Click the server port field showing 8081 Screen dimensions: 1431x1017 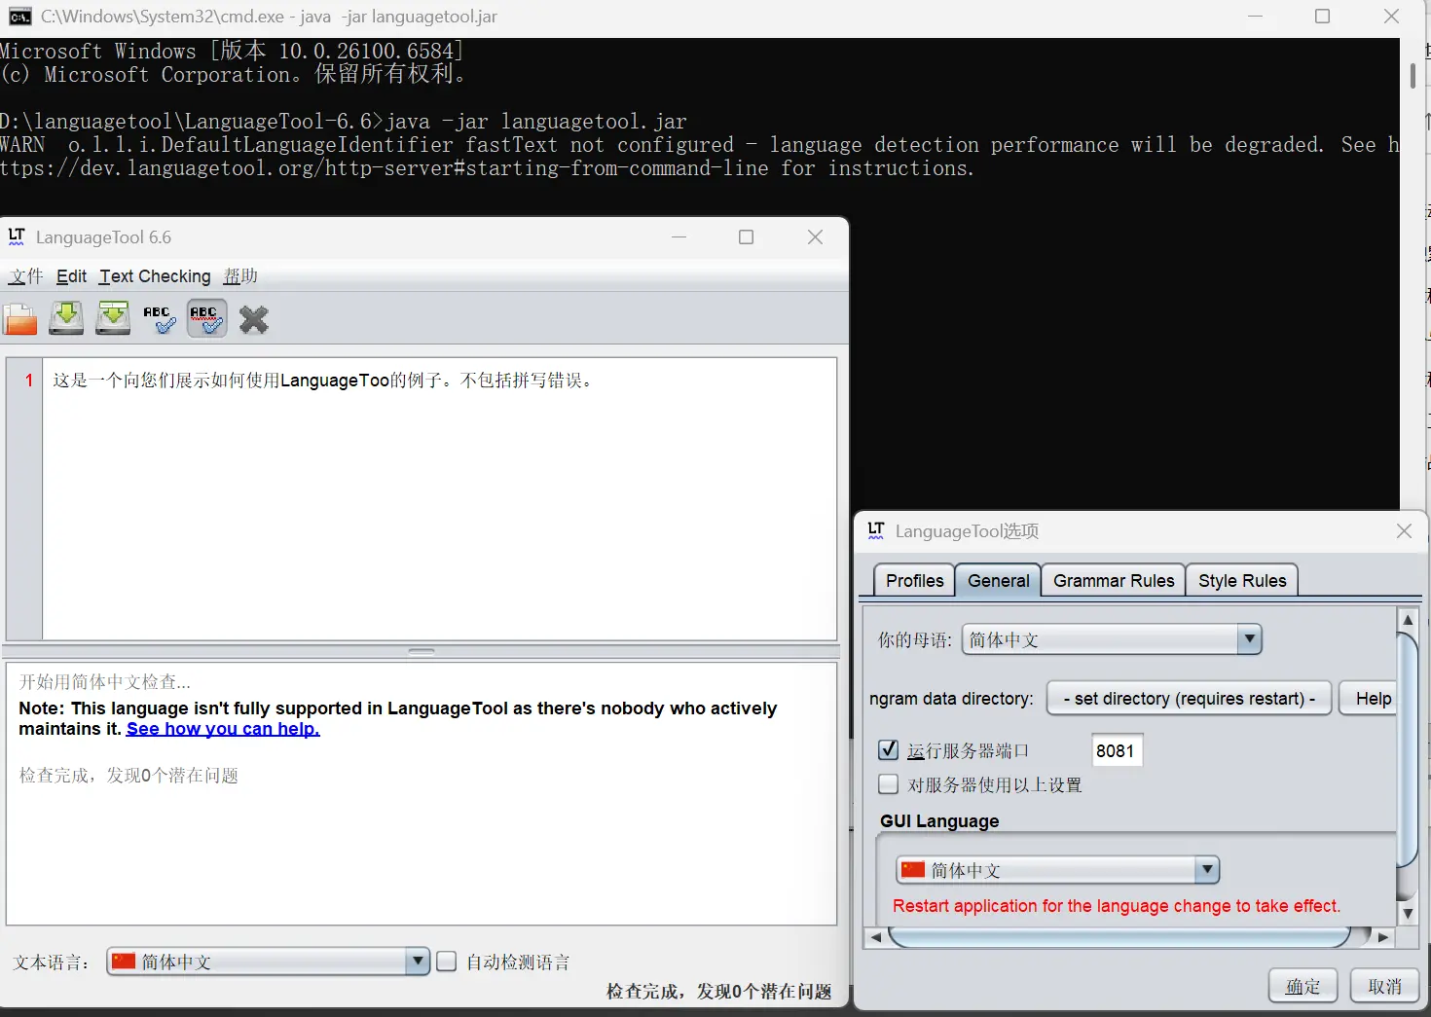[x=1116, y=750]
